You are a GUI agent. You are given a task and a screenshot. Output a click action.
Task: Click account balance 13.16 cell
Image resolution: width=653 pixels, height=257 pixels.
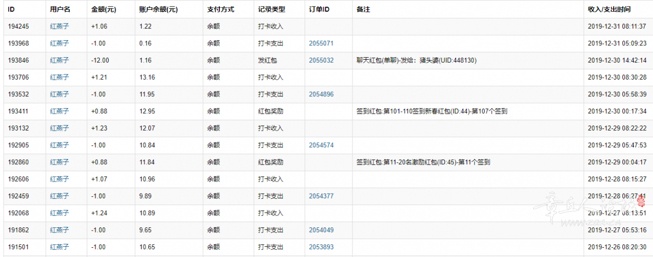[169, 78]
